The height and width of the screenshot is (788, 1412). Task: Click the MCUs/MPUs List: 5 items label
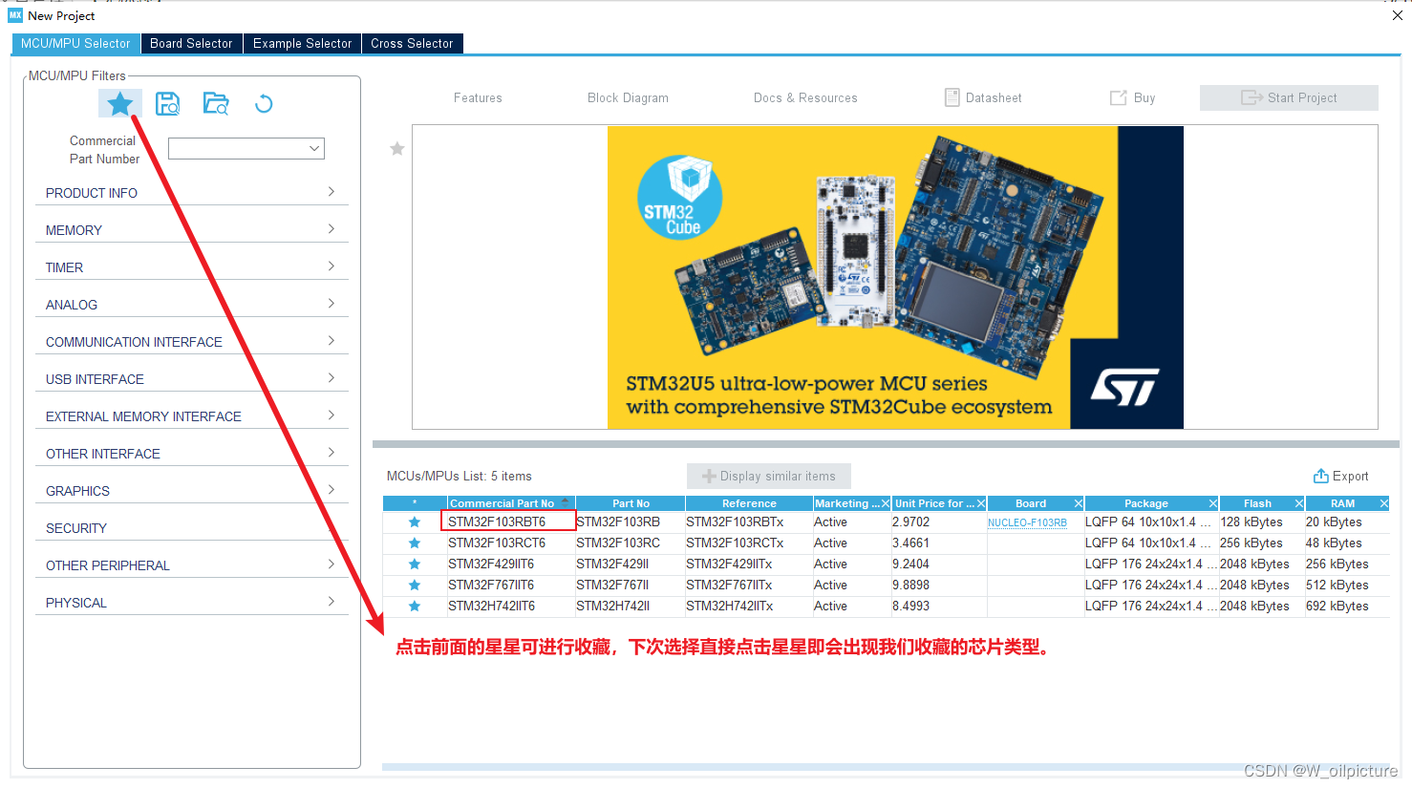click(460, 476)
